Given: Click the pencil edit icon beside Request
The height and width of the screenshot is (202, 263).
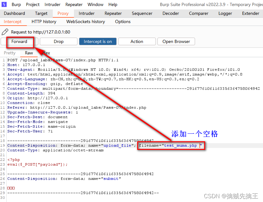Looking at the screenshot, I should point(5,32).
